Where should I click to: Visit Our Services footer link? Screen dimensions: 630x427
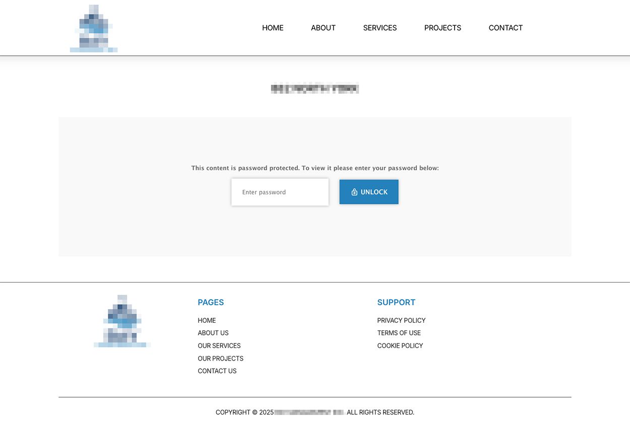219,345
